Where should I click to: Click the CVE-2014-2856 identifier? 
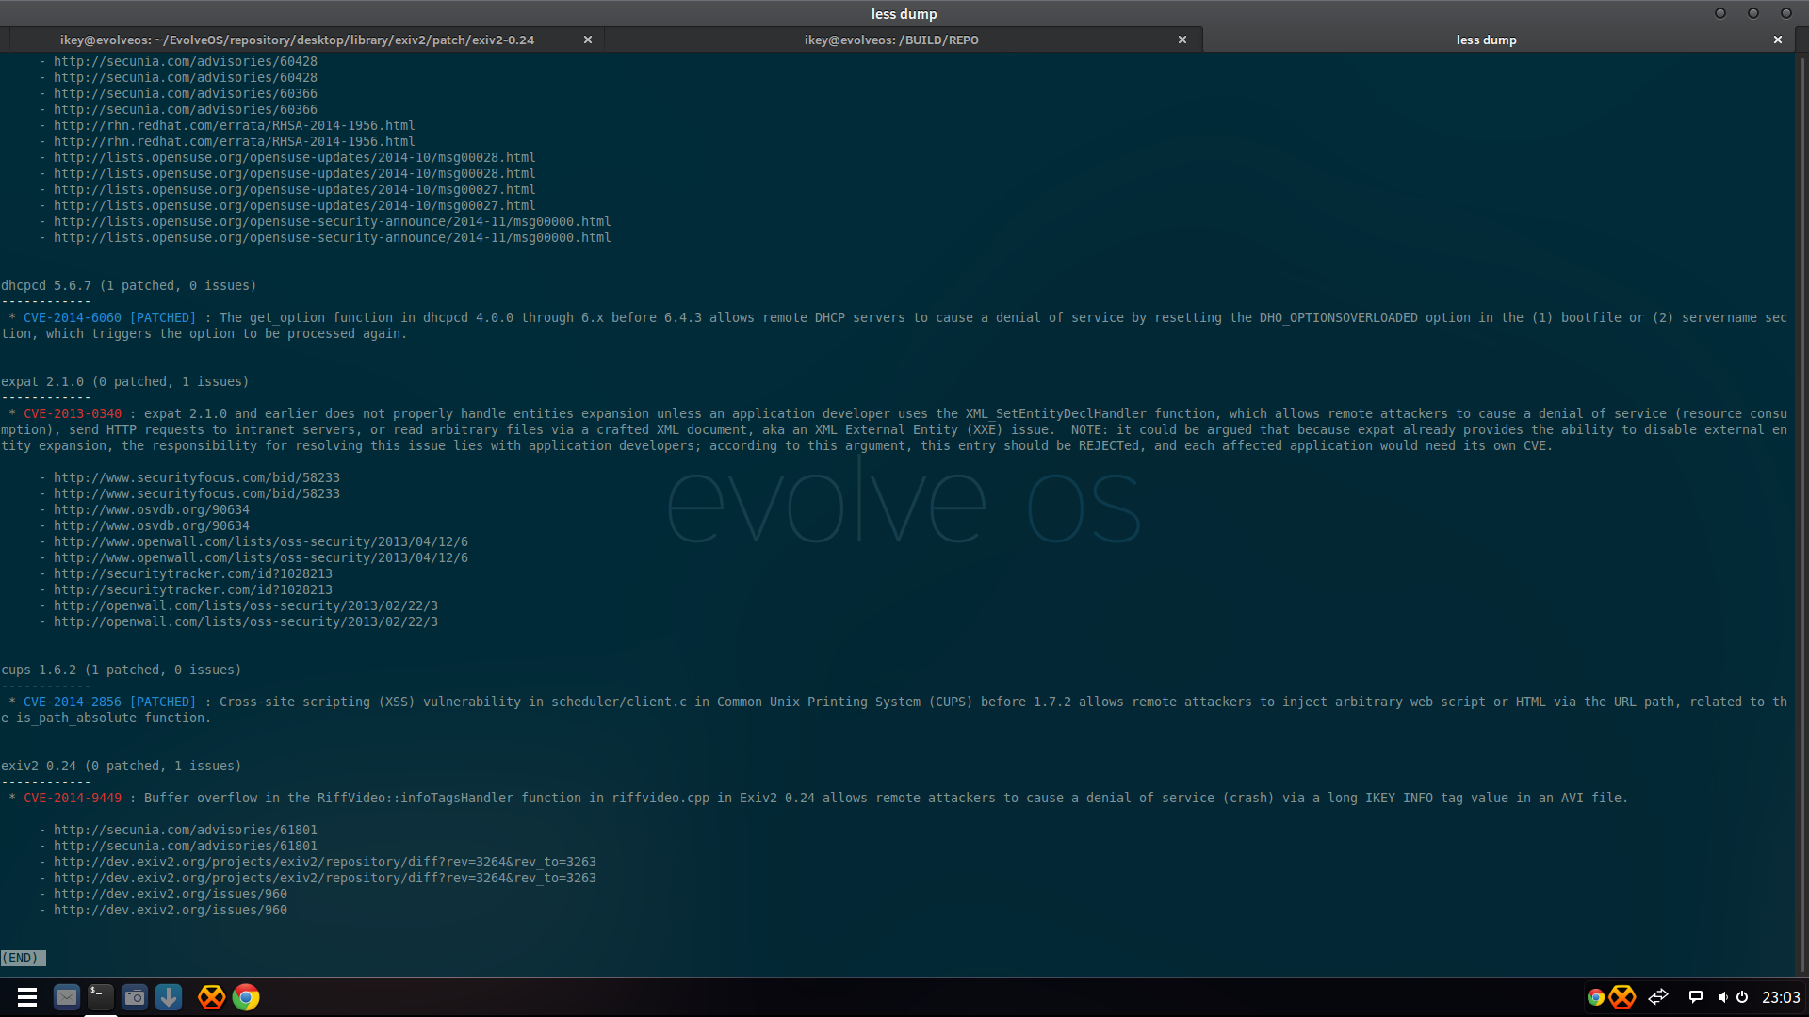pyautogui.click(x=73, y=702)
